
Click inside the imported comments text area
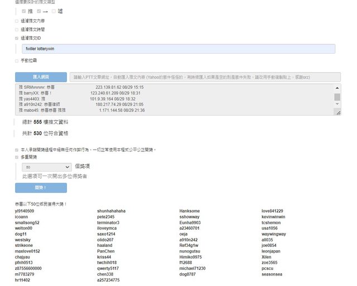coord(167,99)
